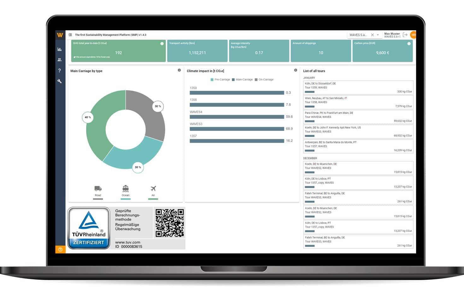Open tour Köln to Düsseldorf 1359

pyautogui.click(x=358, y=88)
